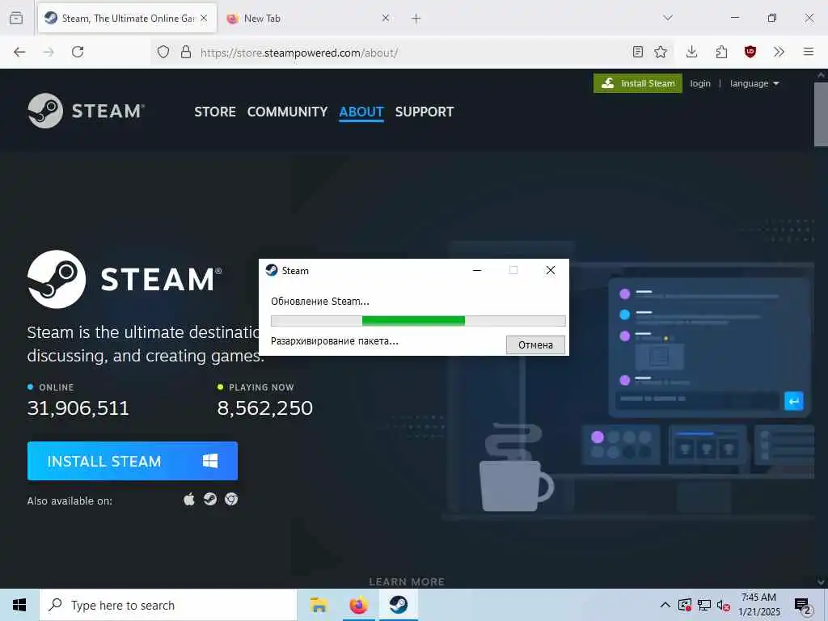Viewport: 828px width, 621px height.
Task: Expand more tools with the double chevron
Action: (779, 52)
